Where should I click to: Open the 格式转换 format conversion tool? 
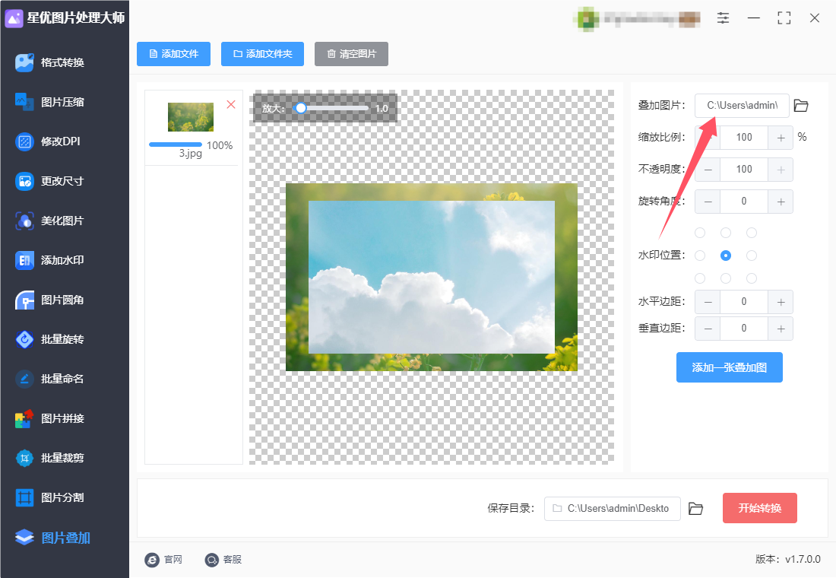click(x=50, y=62)
